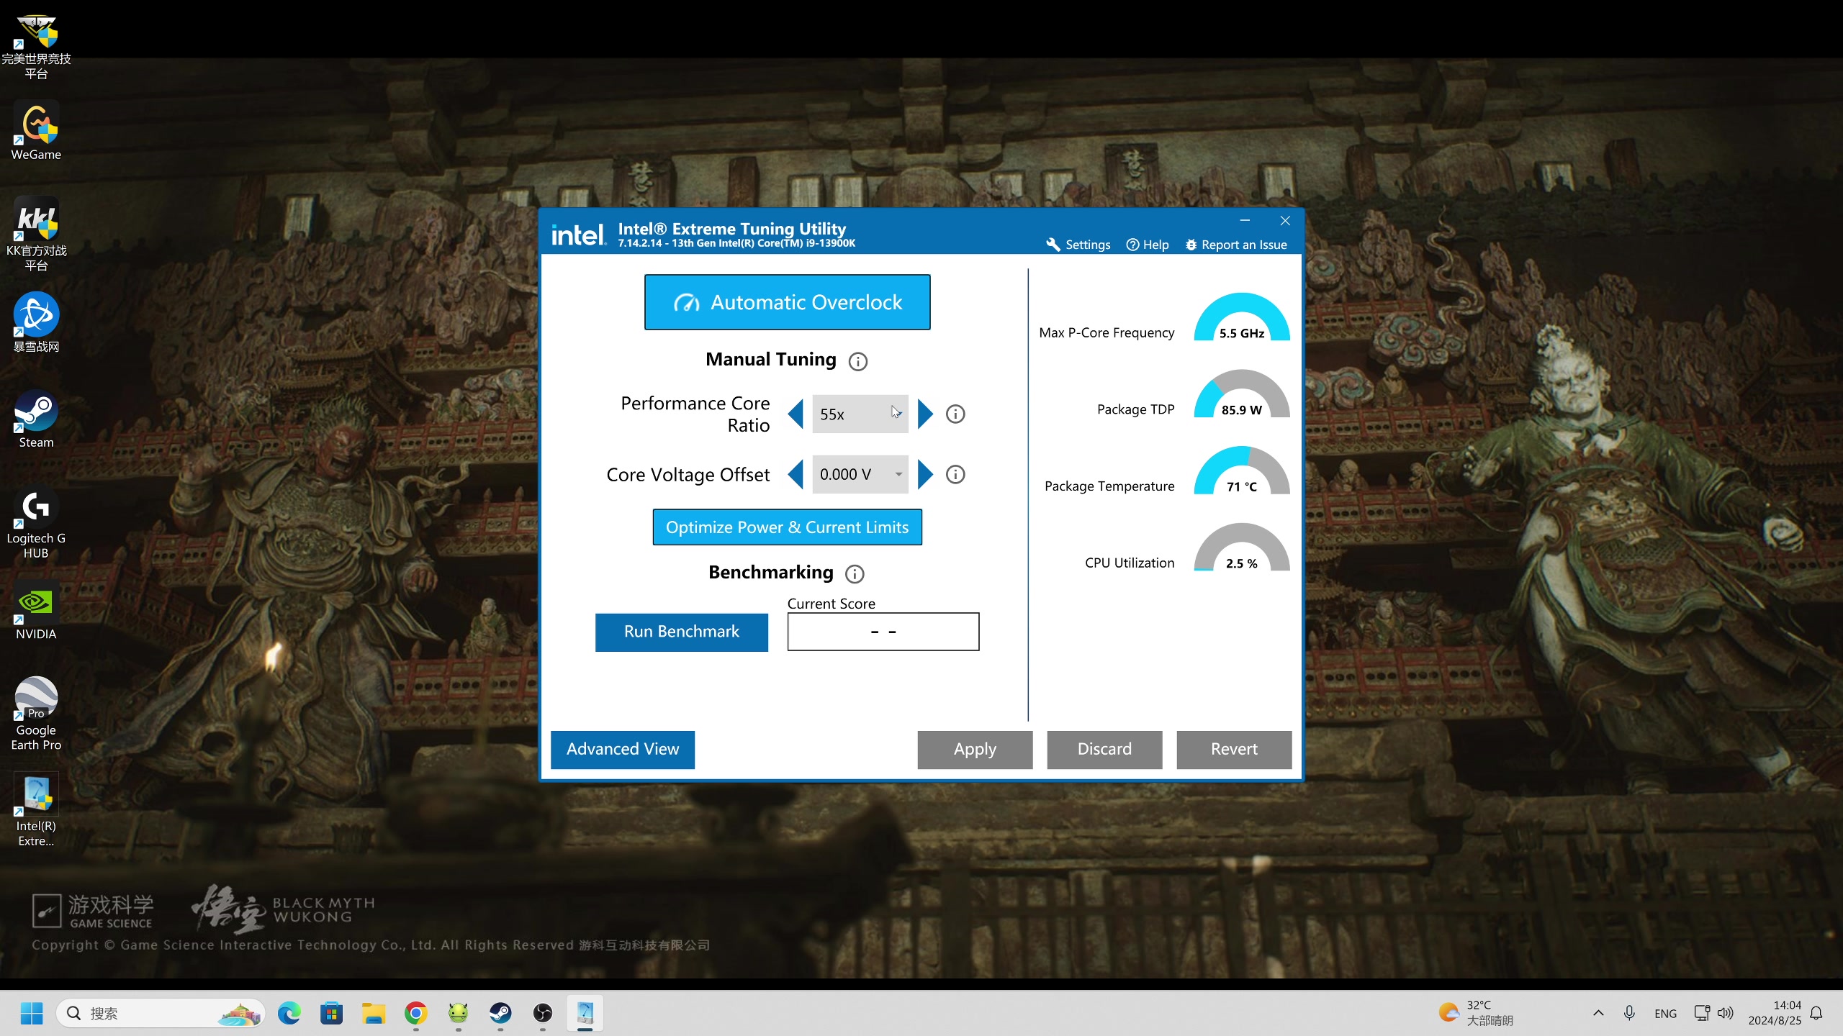Close the Intel XTU window
The width and height of the screenshot is (1843, 1036).
click(x=1285, y=220)
